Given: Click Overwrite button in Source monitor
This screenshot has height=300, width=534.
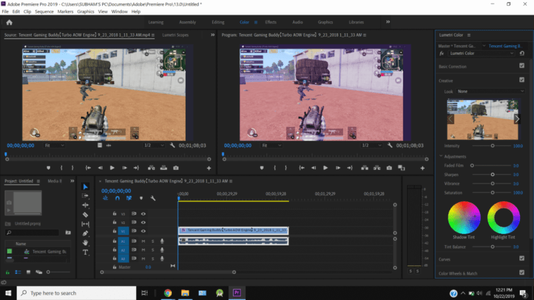Looking at the screenshot, I should 164,168.
